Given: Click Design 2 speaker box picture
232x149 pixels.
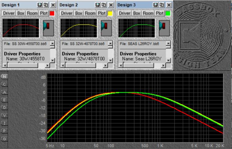Looking at the screenshot, I should click(x=106, y=28).
